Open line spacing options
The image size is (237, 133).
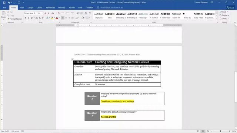pos(77,18)
